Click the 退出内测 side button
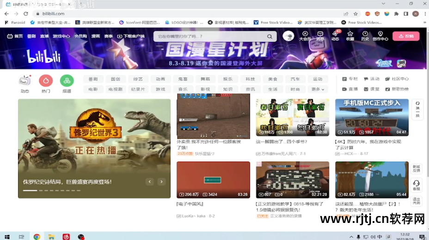 pyautogui.click(x=417, y=201)
